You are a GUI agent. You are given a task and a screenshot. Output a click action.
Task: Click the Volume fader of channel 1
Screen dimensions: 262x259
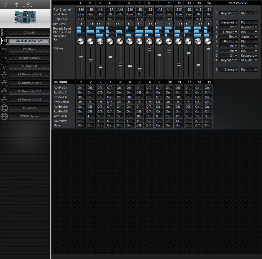pos(81,57)
